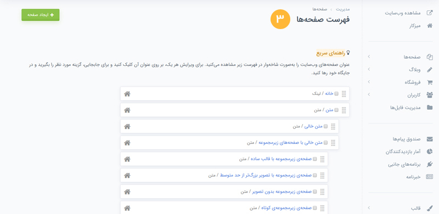Click the green ایجاد صفحه button
This screenshot has width=439, height=214.
40,15
